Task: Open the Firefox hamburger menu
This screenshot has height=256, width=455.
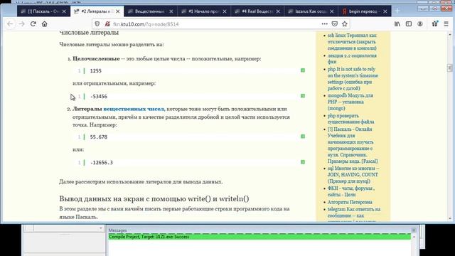Action: (446, 24)
